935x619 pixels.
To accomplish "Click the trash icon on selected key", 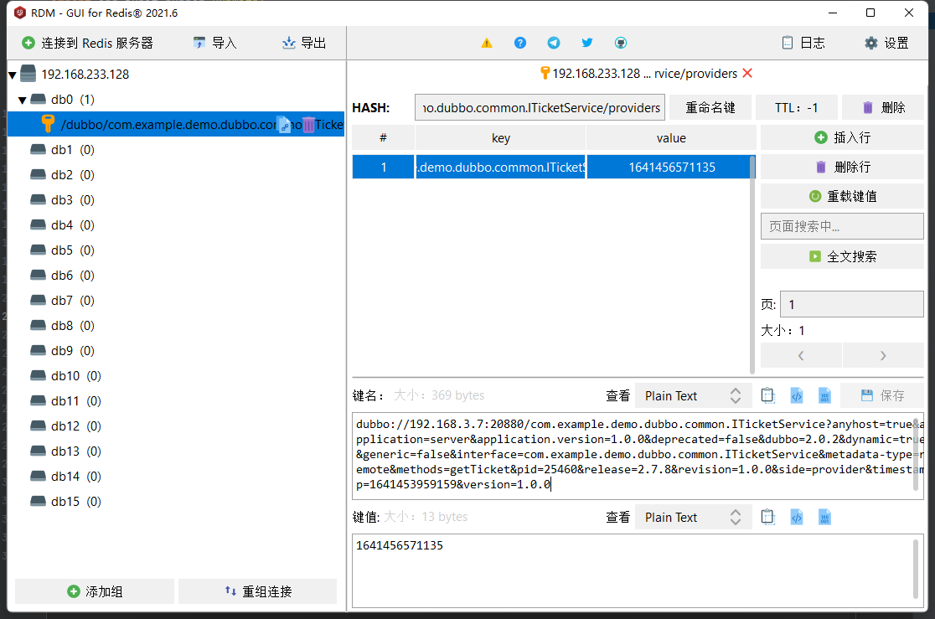I will [309, 125].
